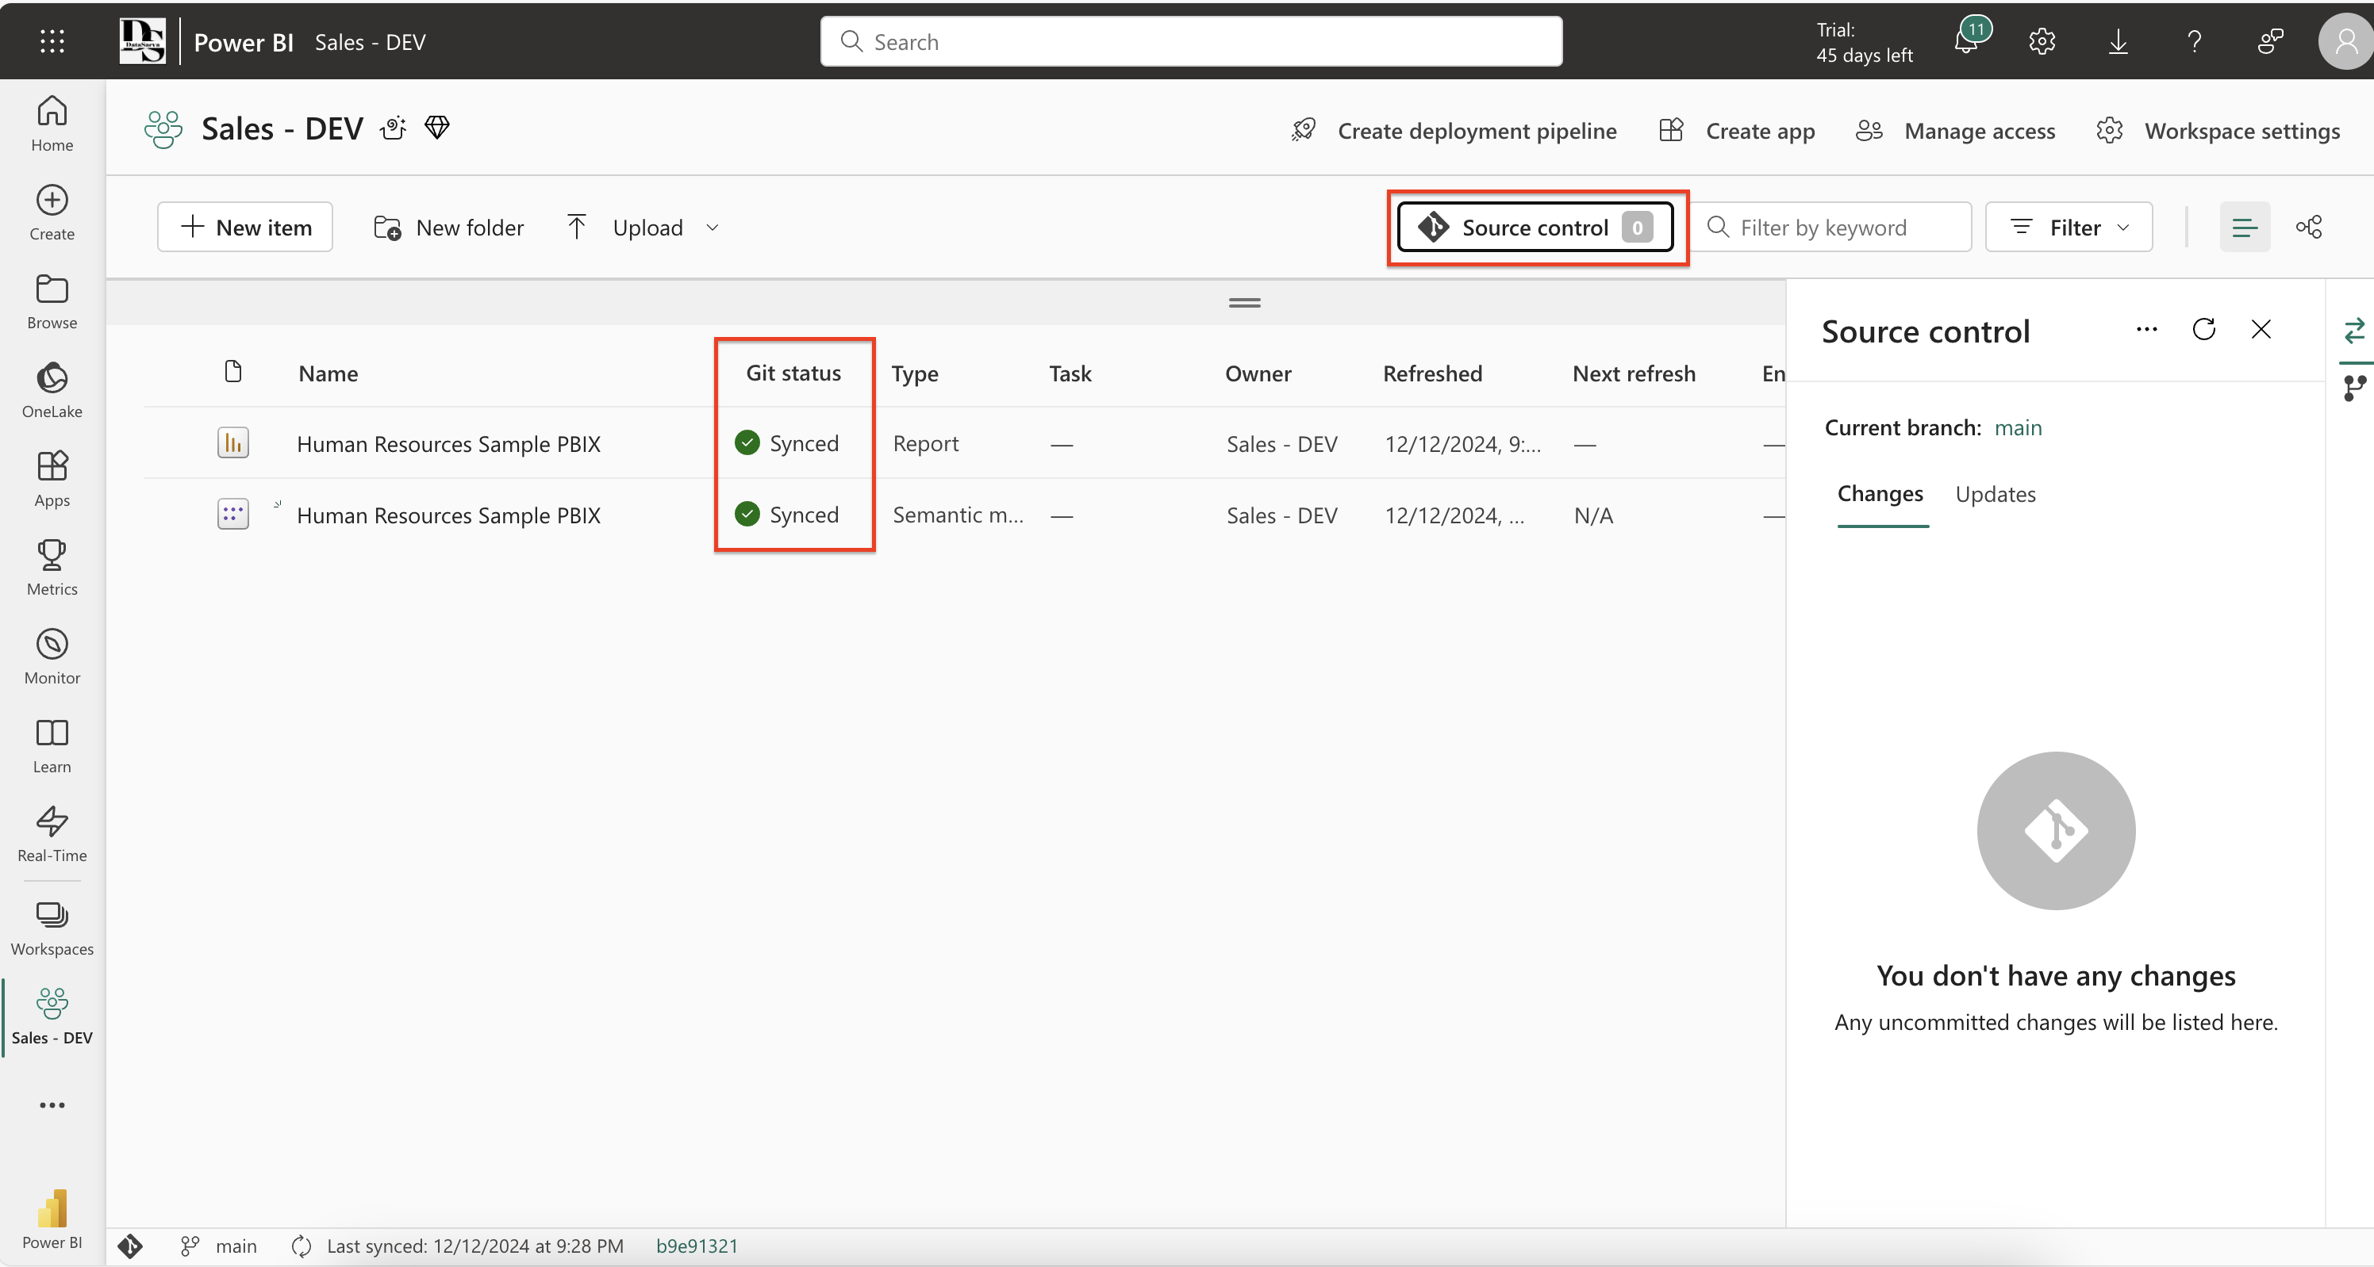The width and height of the screenshot is (2374, 1267).
Task: Sort by the Name column header
Action: 328,373
